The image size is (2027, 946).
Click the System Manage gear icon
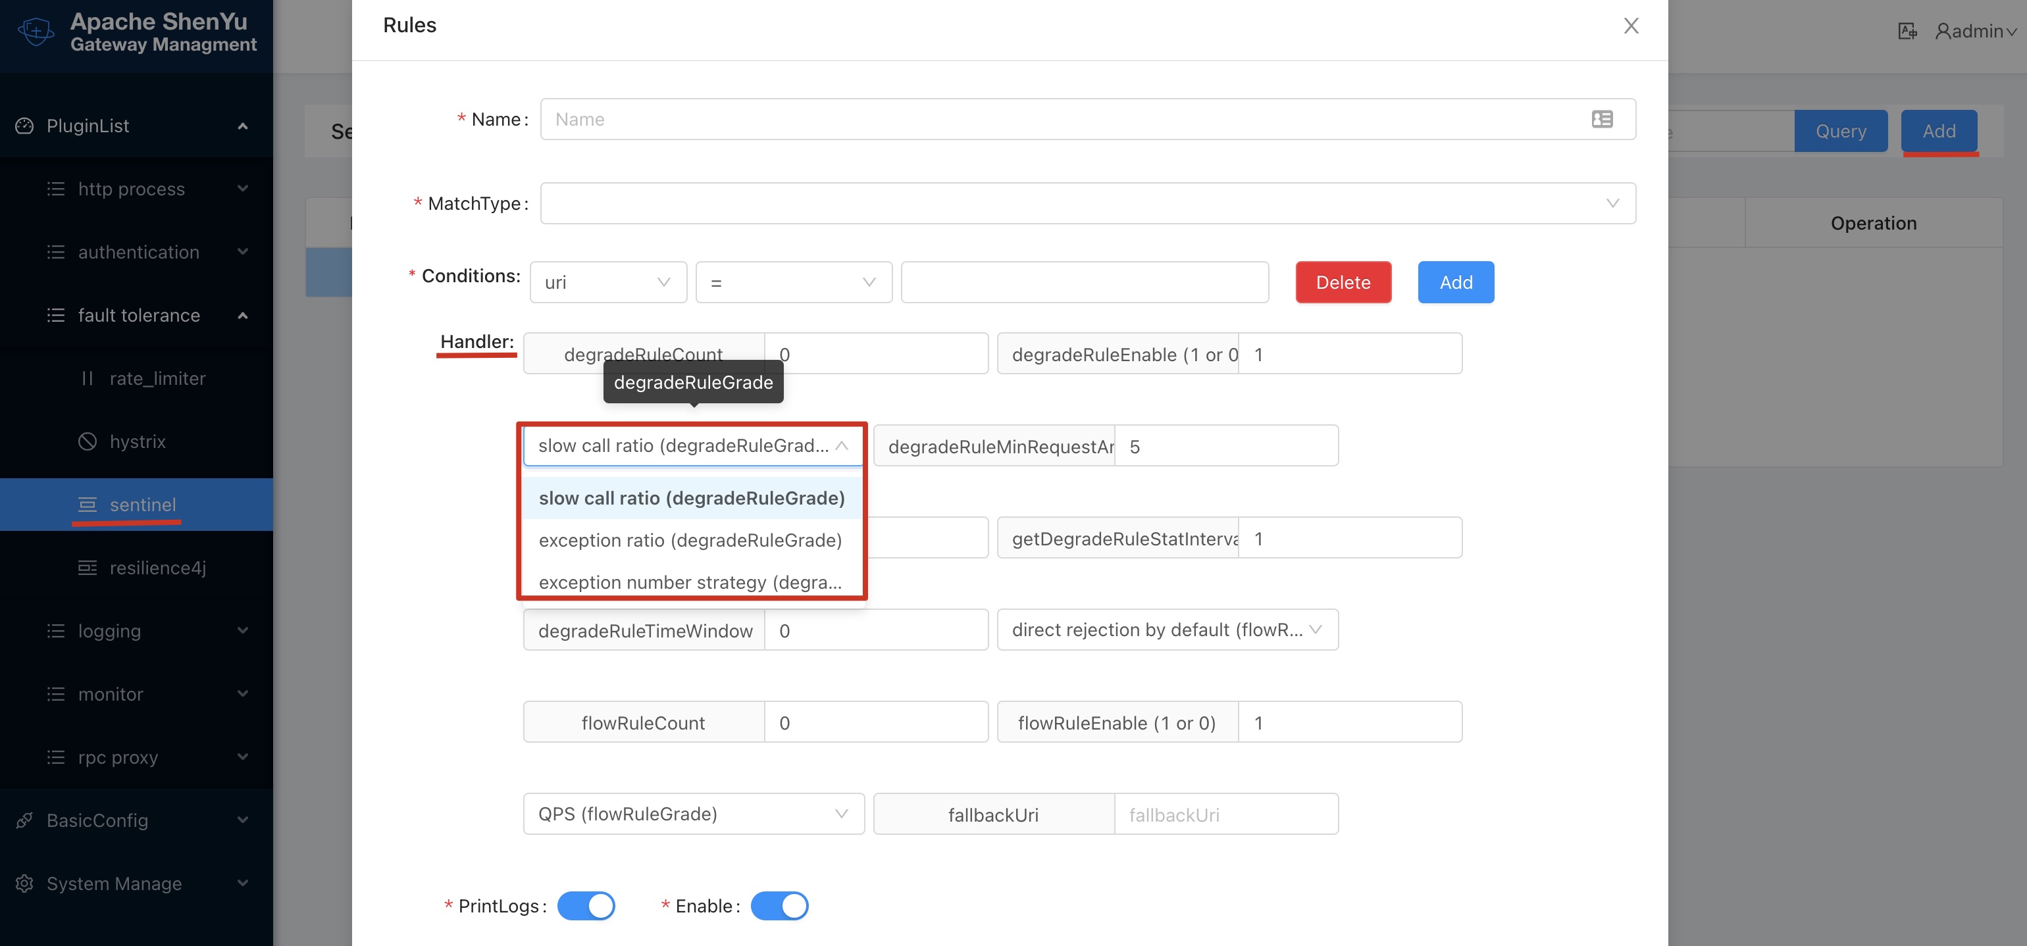coord(24,883)
